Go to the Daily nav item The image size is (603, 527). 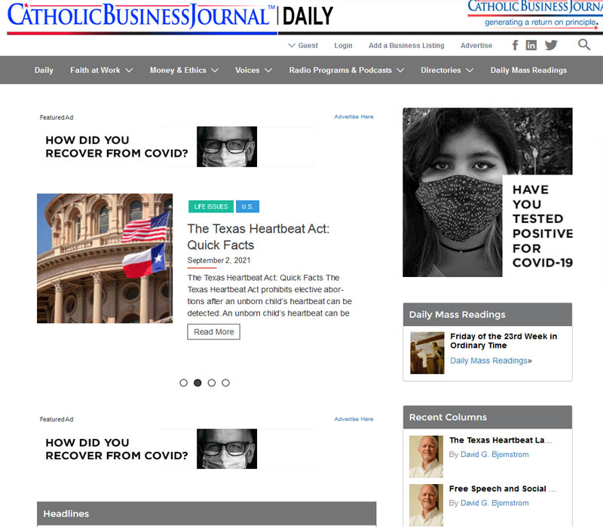[44, 70]
